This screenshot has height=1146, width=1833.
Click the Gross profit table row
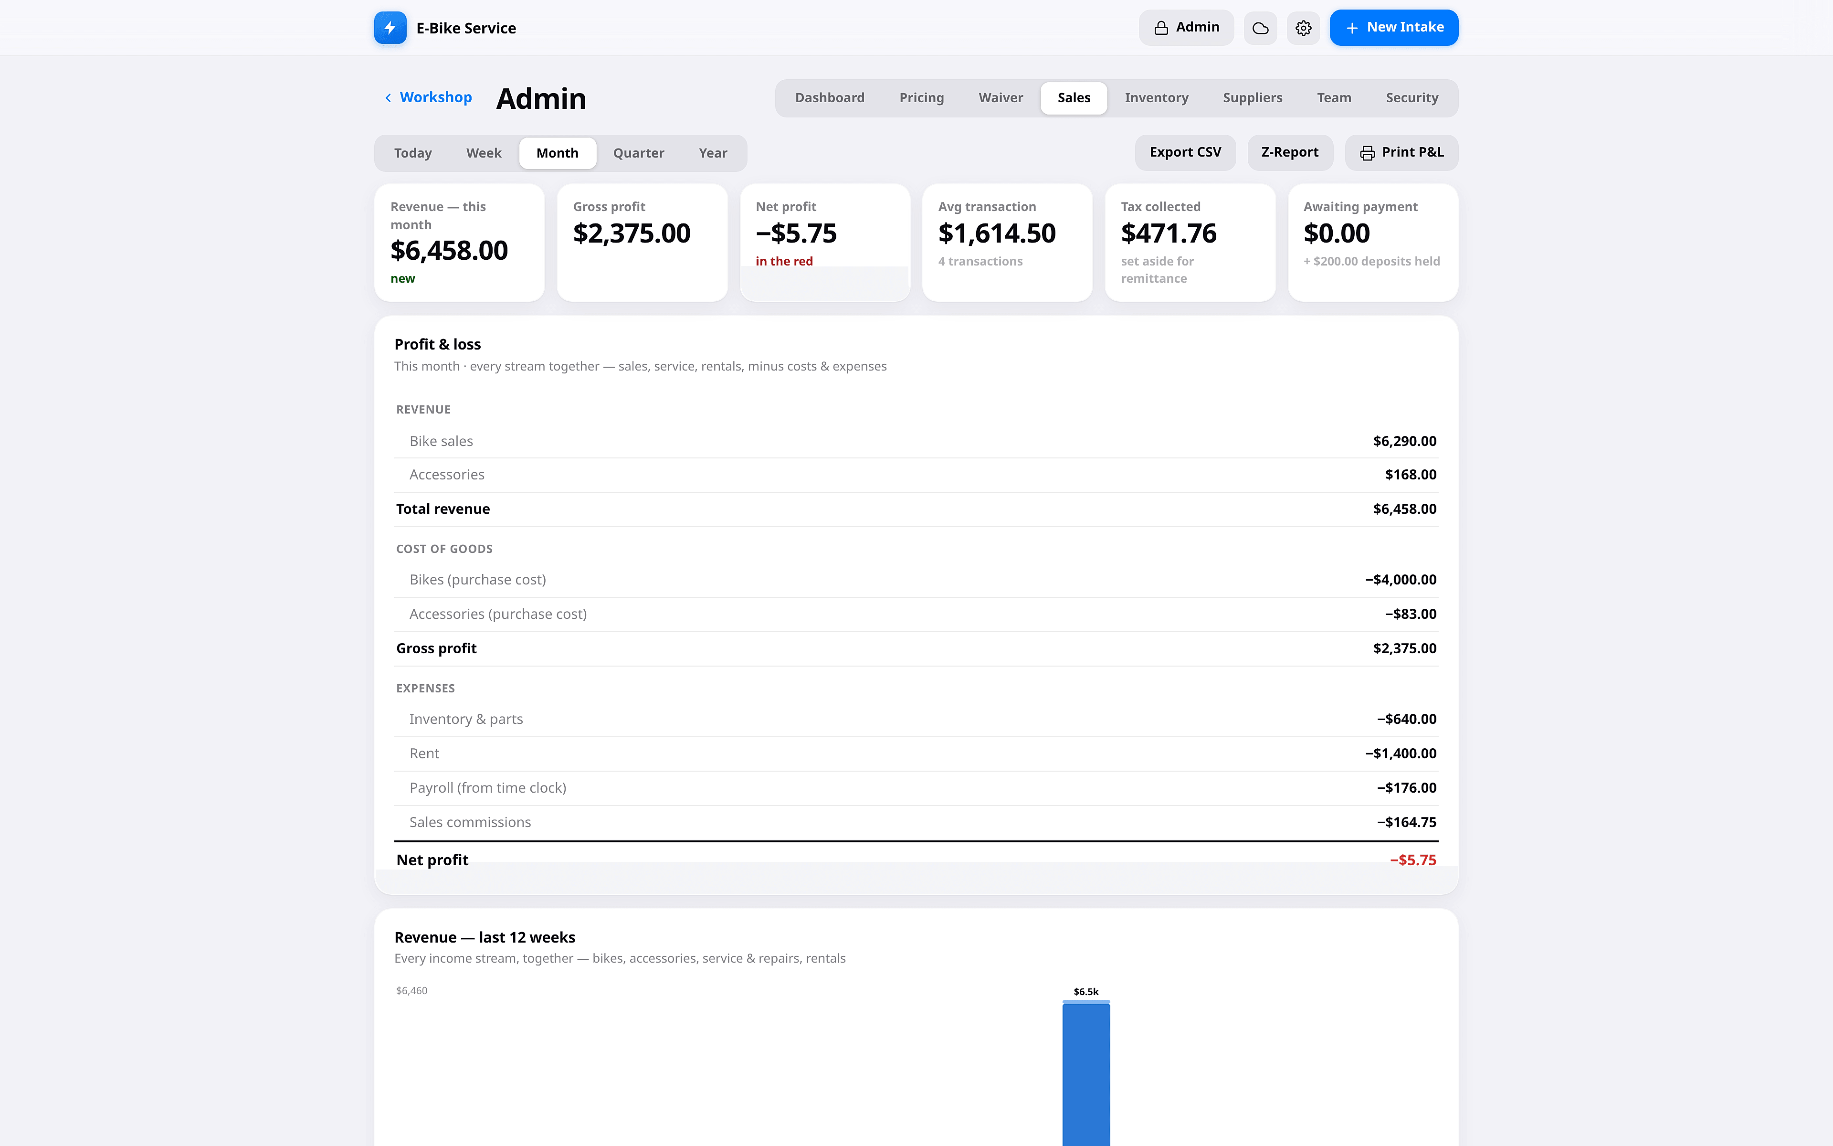tap(916, 649)
